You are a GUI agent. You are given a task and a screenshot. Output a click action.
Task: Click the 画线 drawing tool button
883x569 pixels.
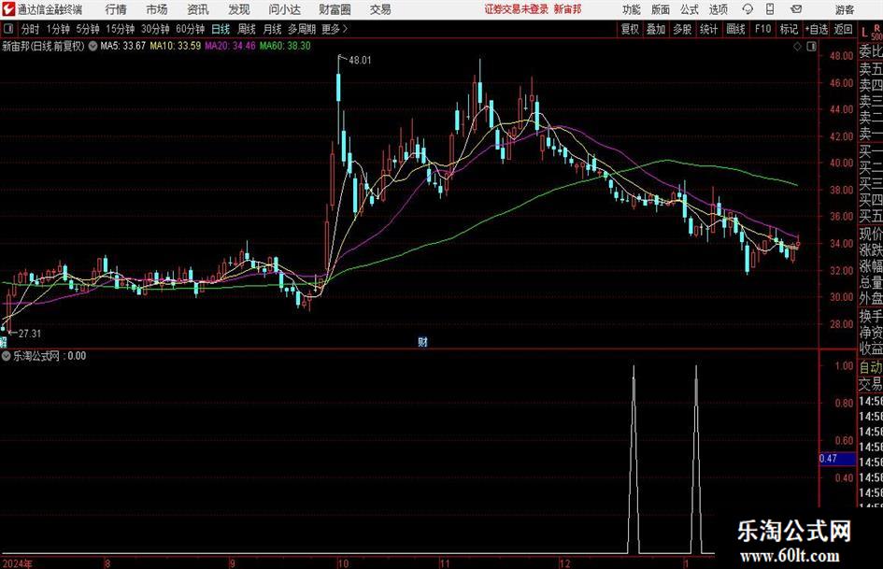point(735,29)
